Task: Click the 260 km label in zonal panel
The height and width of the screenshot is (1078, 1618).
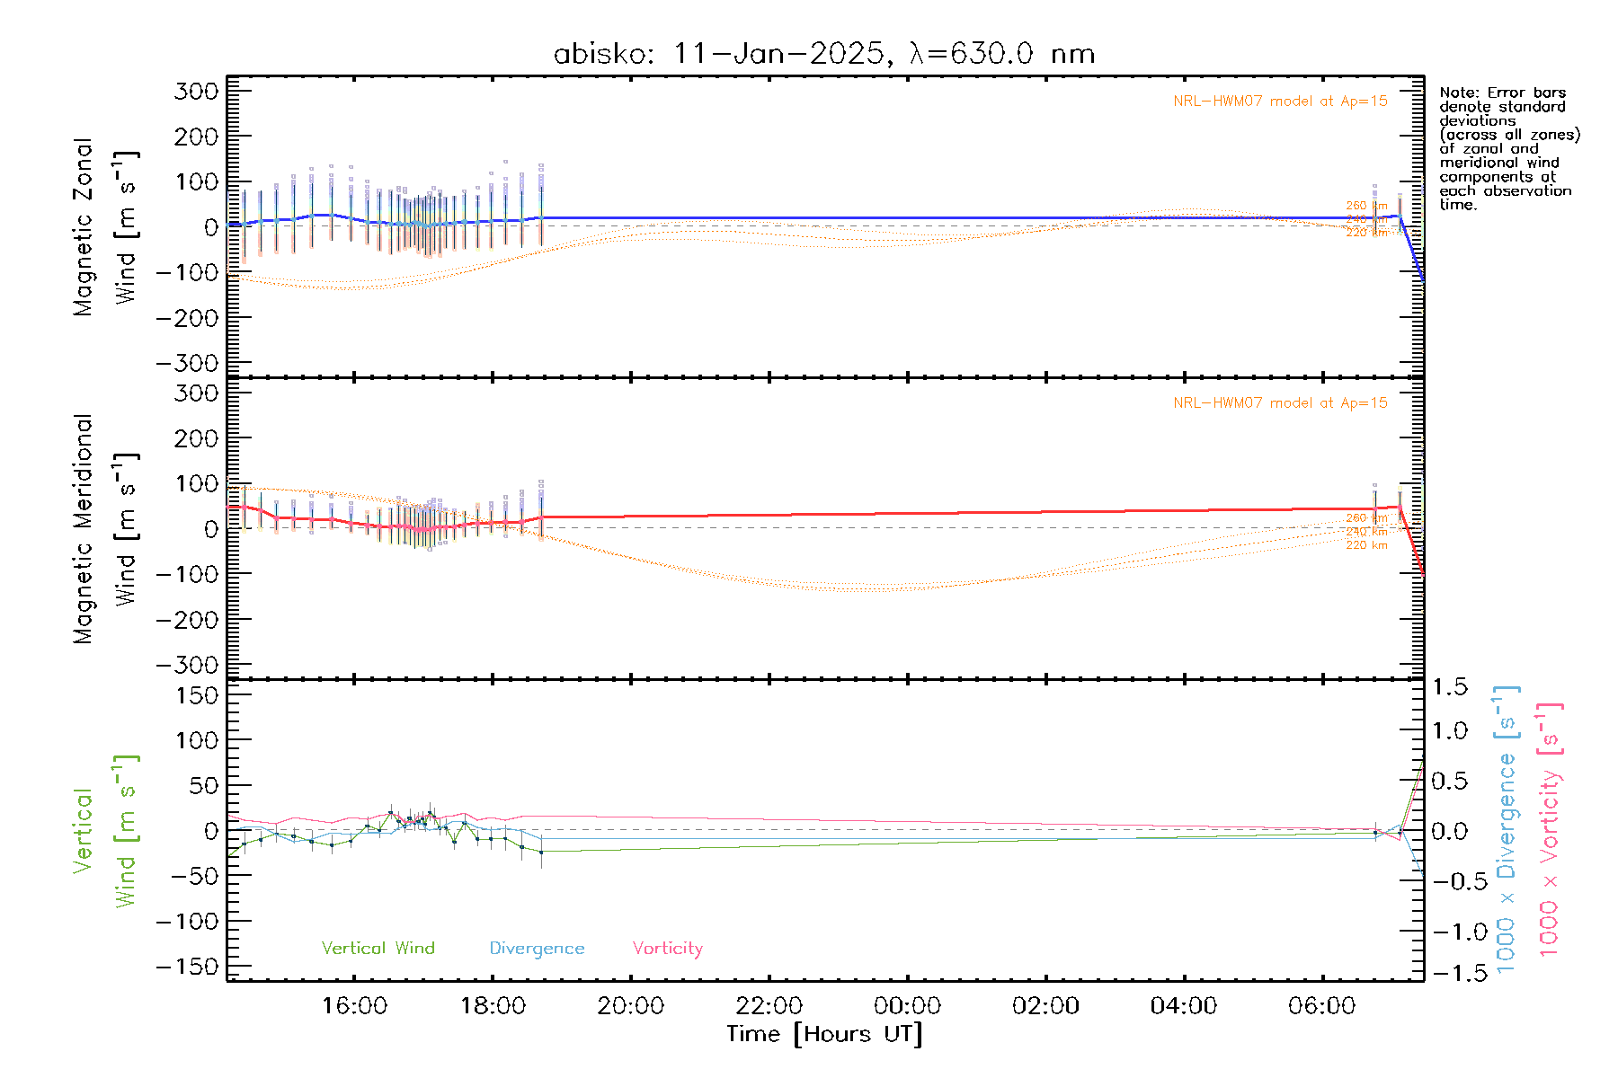Action: [1366, 206]
